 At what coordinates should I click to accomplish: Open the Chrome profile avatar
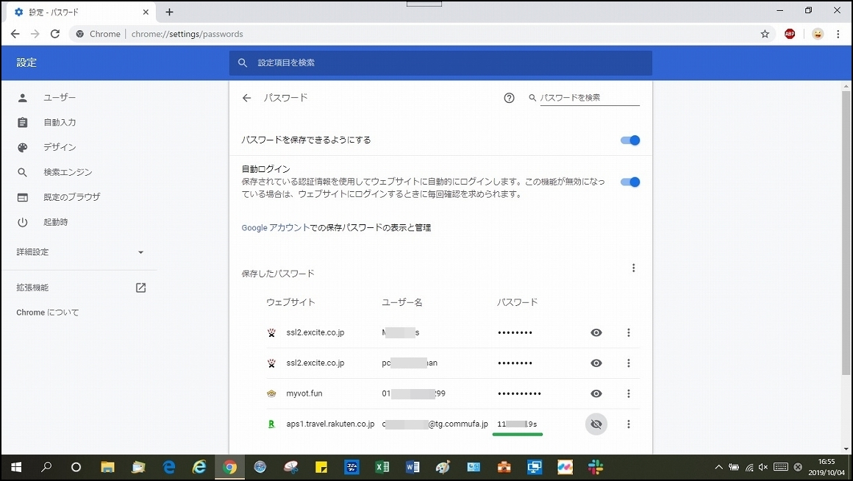click(x=818, y=34)
